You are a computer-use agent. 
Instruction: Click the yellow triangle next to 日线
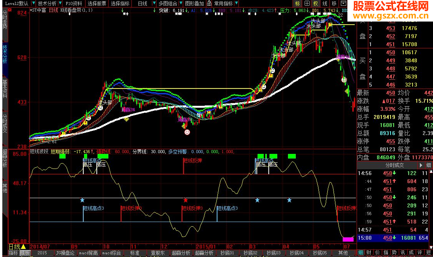tap(24, 247)
